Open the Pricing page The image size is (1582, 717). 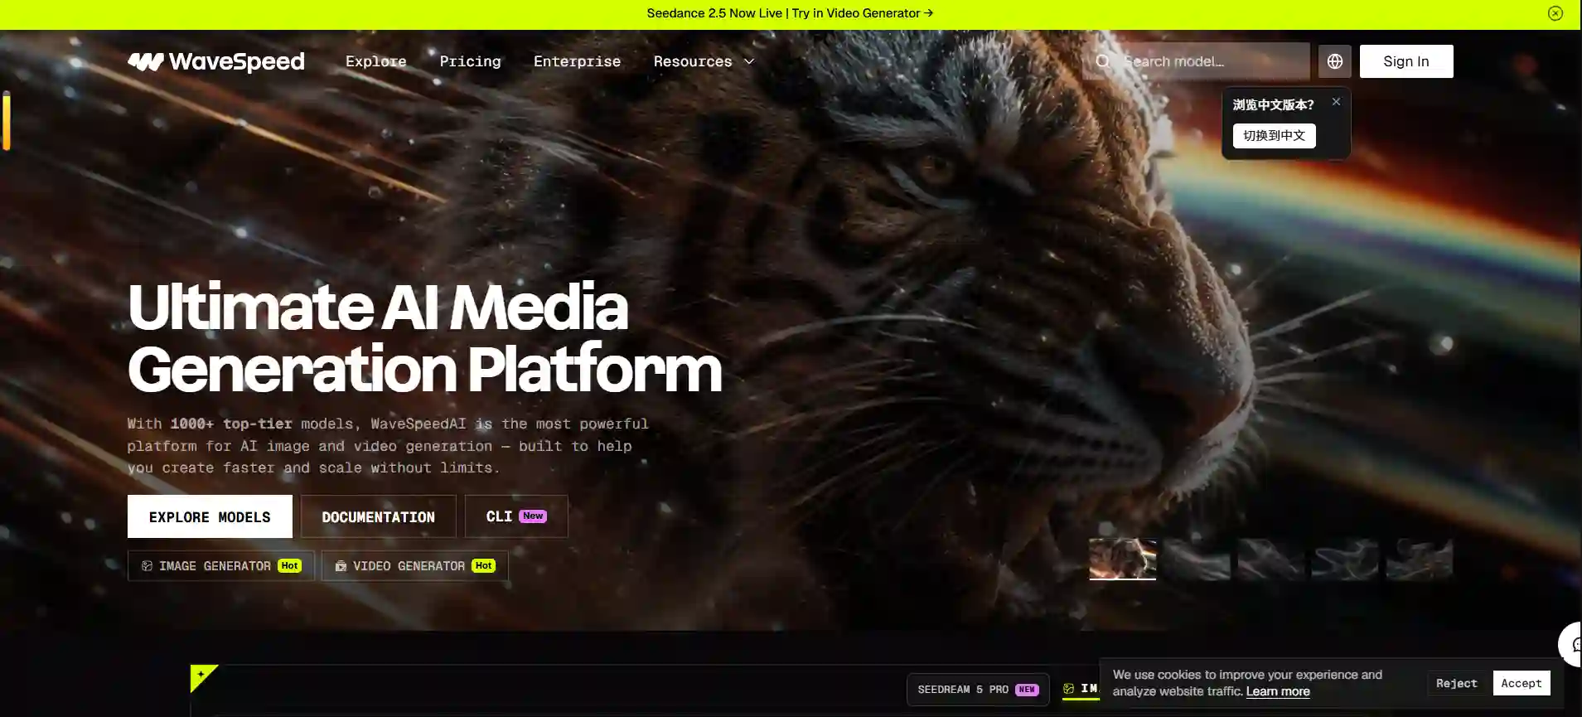[470, 61]
